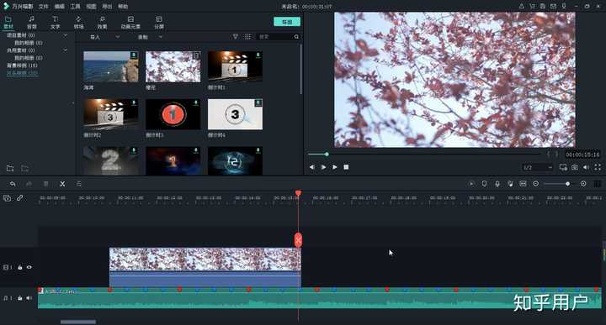This screenshot has width=606, height=325.
Task: Mute audio track 1 speaker icon
Action: pyautogui.click(x=29, y=298)
